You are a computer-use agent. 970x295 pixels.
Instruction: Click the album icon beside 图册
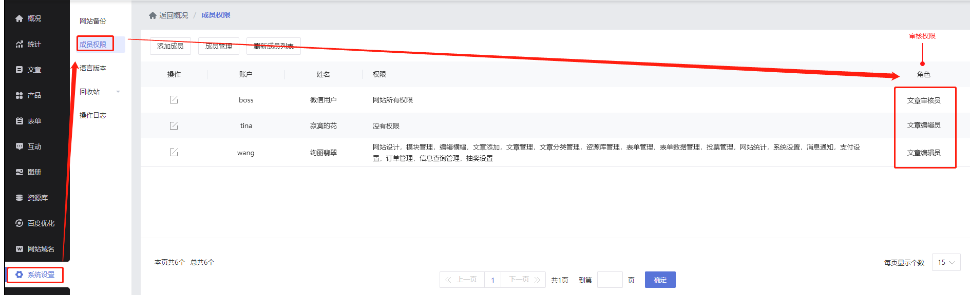20,172
